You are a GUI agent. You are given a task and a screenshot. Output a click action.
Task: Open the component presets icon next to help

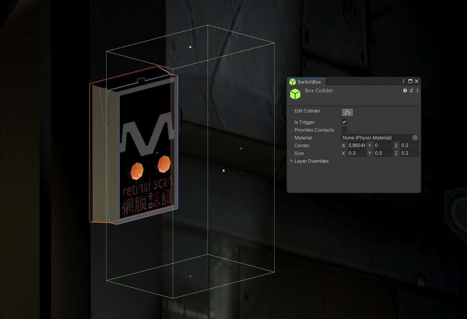point(410,90)
